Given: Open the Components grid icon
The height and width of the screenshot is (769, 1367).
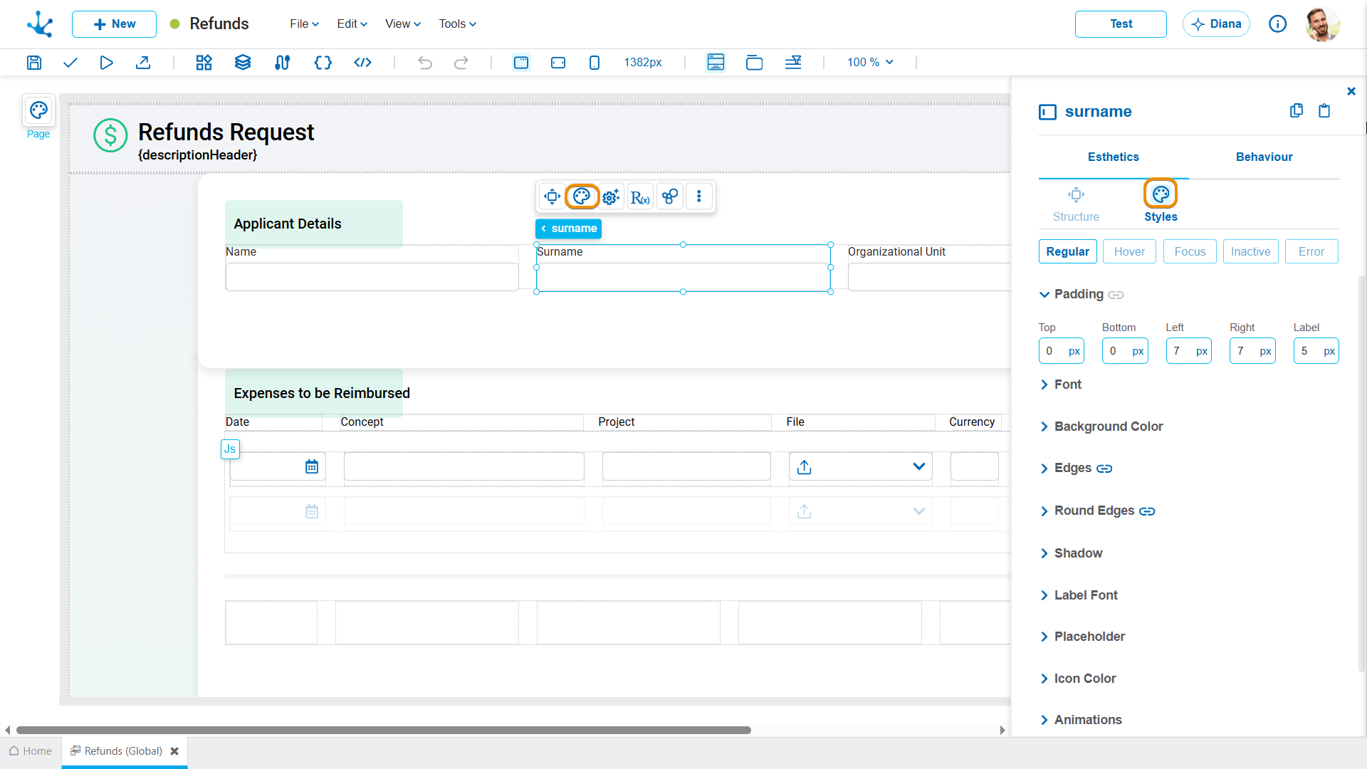Looking at the screenshot, I should pyautogui.click(x=204, y=63).
